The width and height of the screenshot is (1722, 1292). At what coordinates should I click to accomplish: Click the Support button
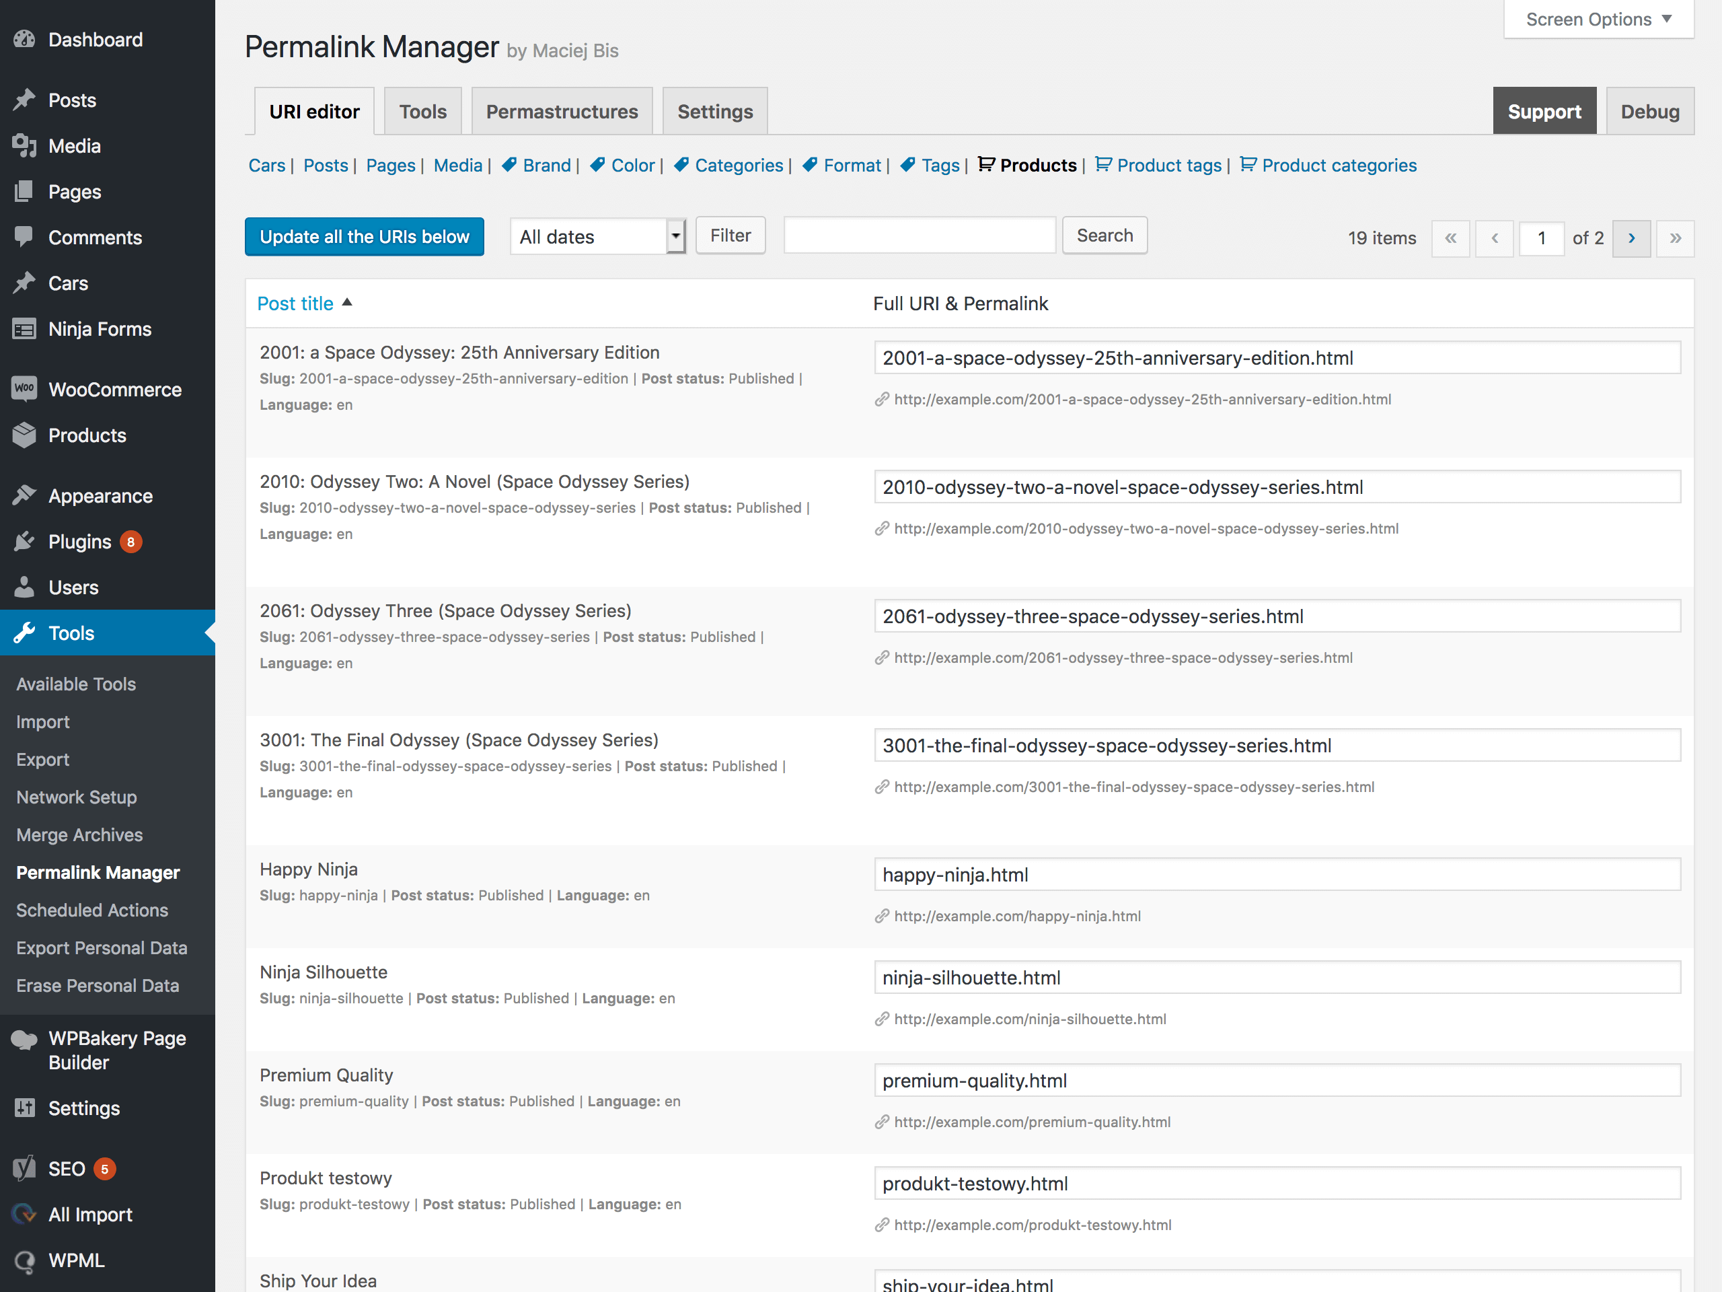coord(1544,110)
